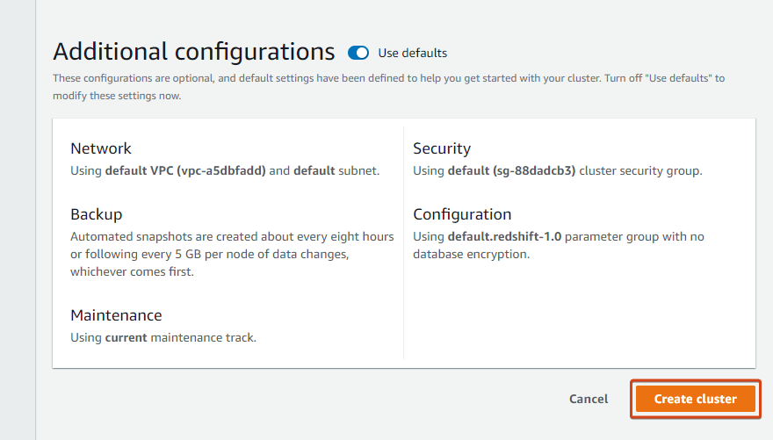
Task: Click the collapsed left sidebar strip
Action: 18,220
